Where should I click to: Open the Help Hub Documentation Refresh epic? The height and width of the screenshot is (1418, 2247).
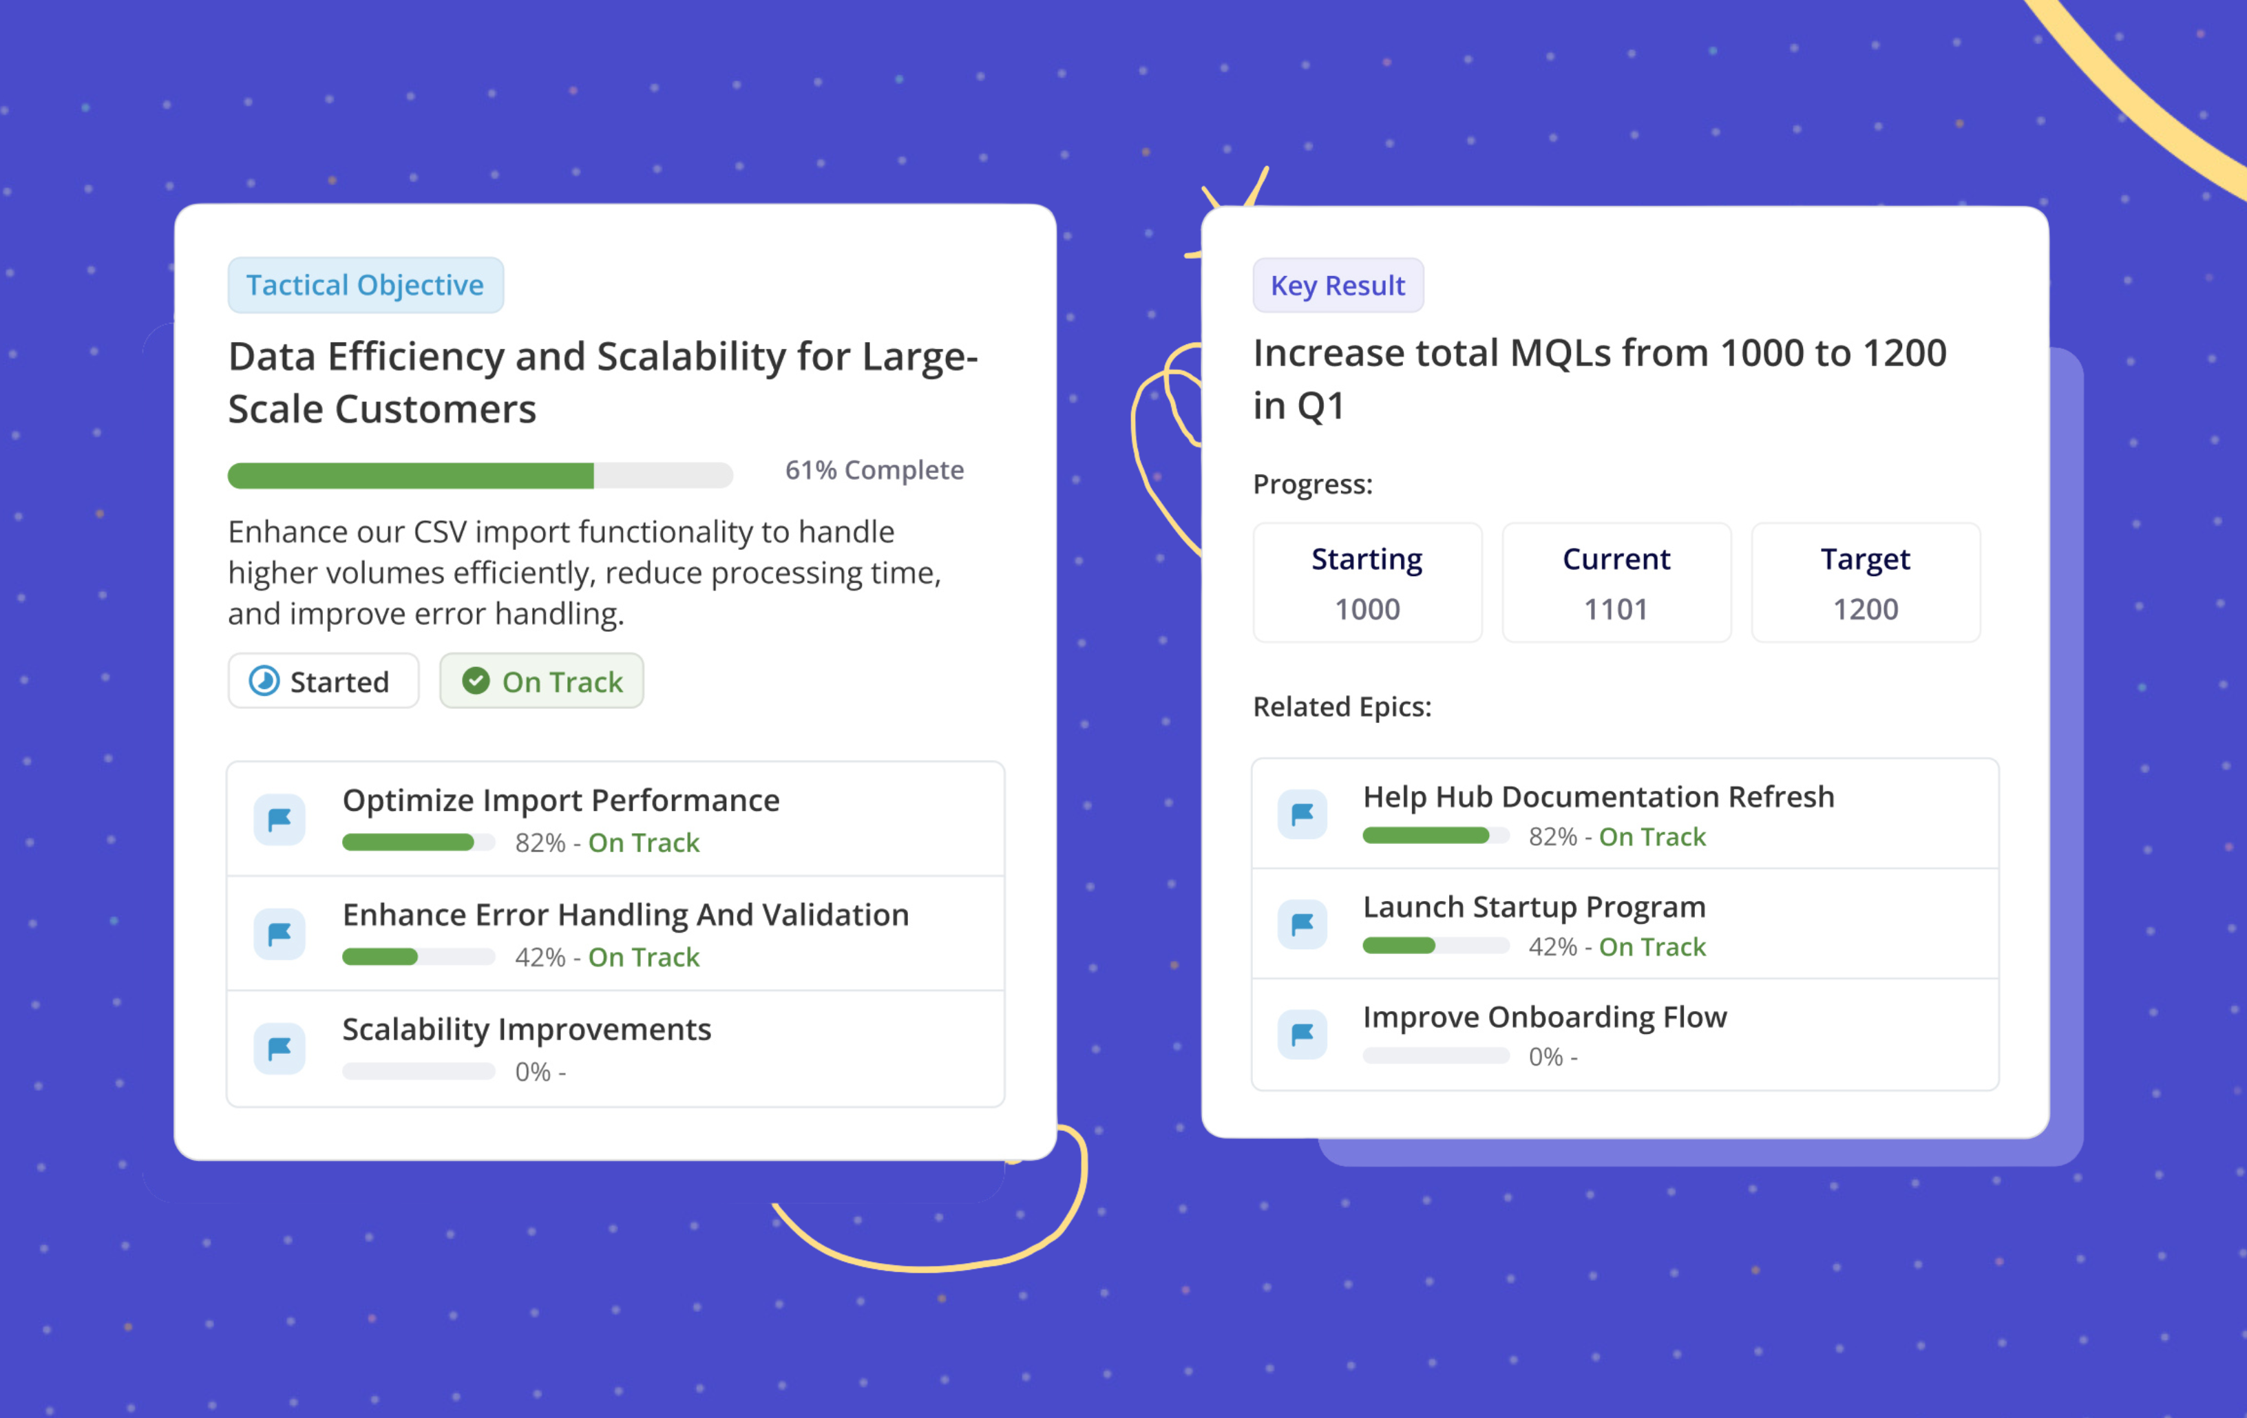pyautogui.click(x=1625, y=814)
